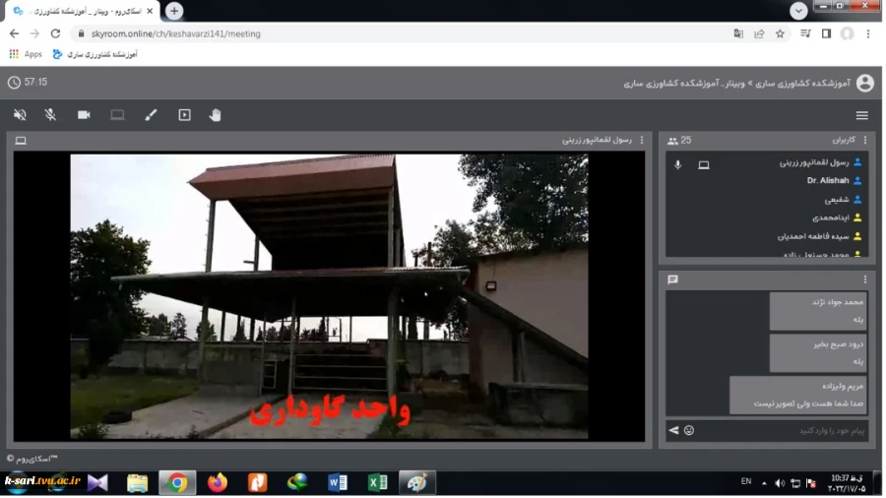Open the users panel three-dot options
The width and height of the screenshot is (886, 498).
864,140
